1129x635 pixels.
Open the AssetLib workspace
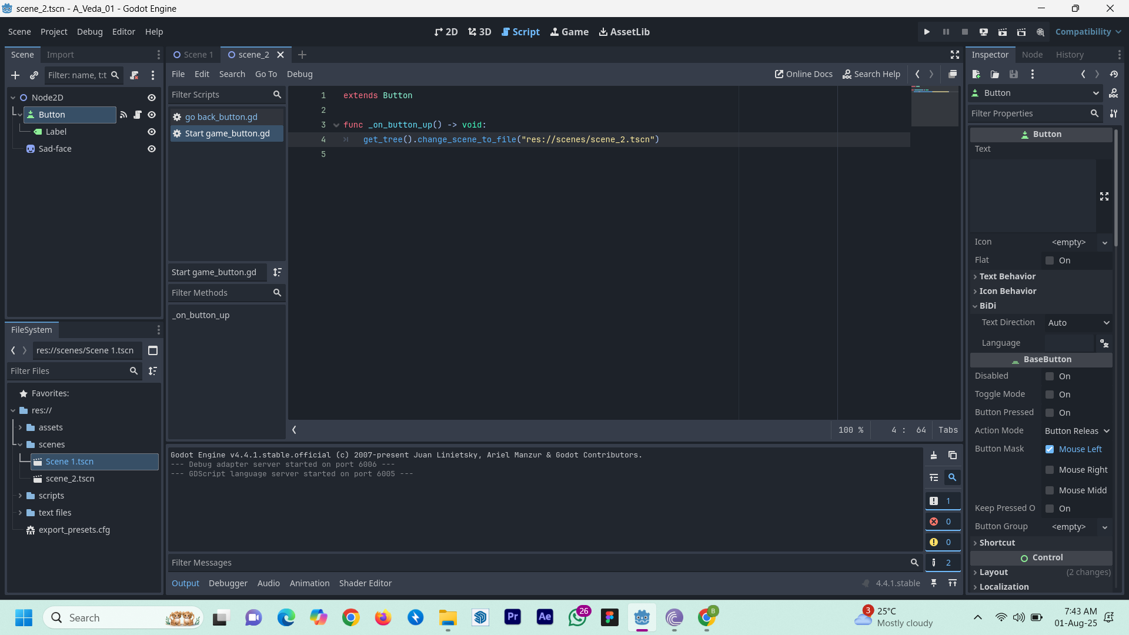[624, 32]
